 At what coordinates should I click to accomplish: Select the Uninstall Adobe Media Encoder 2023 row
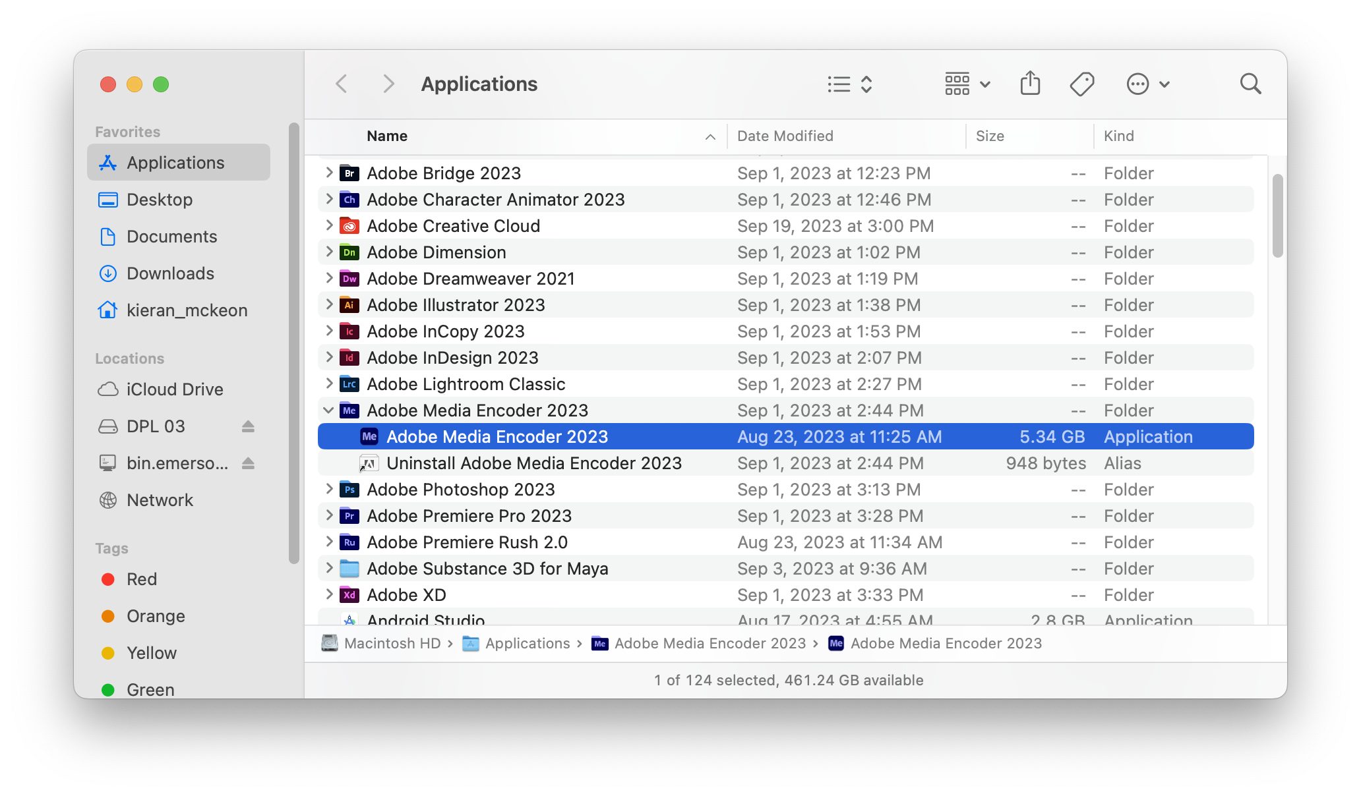(x=785, y=463)
